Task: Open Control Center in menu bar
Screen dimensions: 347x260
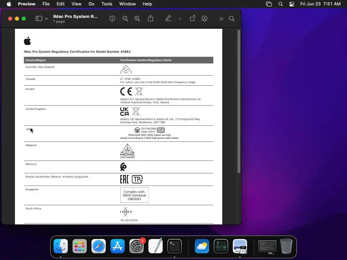Action: 292,4
